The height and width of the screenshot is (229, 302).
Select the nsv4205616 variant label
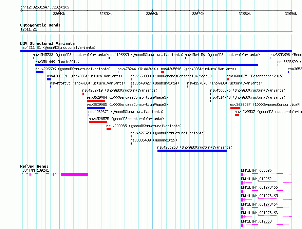[x=199, y=69]
